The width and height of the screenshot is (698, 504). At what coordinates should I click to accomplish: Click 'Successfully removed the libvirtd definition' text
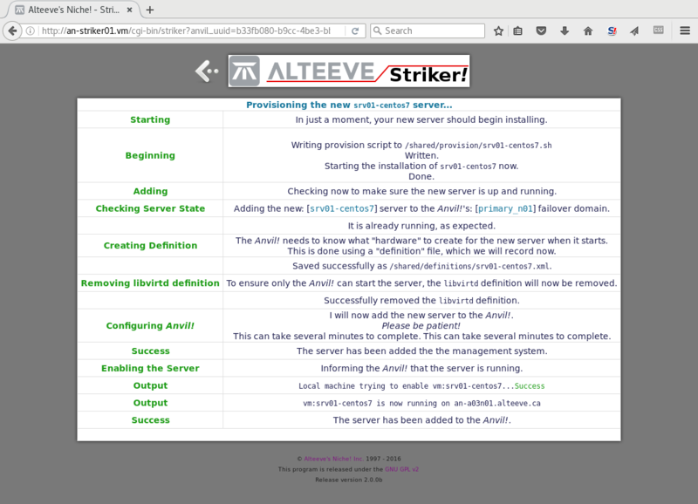coord(421,301)
